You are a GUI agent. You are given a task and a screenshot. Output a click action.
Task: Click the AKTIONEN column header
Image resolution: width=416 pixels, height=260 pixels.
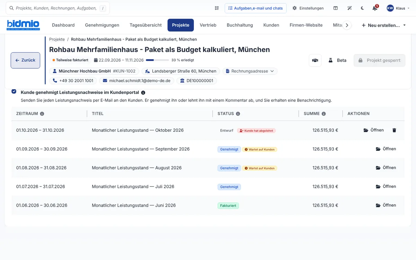tap(358, 114)
